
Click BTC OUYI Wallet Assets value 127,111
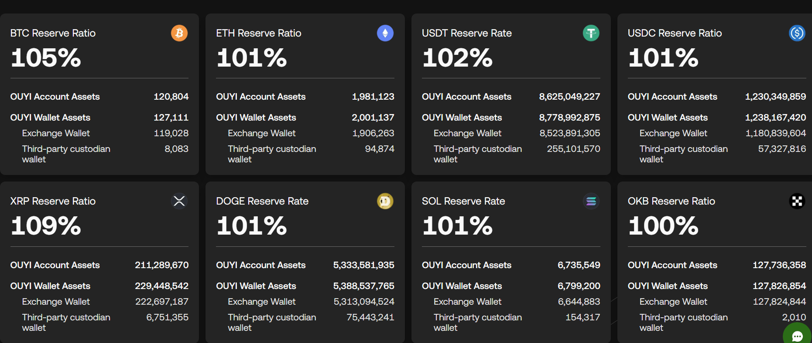point(171,118)
